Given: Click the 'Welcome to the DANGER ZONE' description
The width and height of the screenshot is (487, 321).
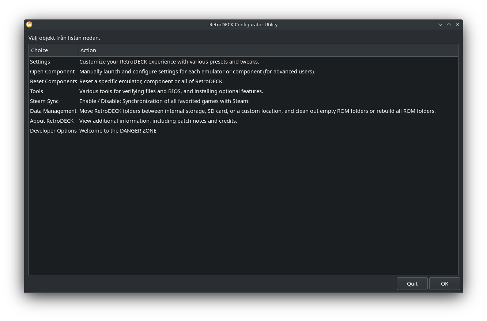Looking at the screenshot, I should click(118, 131).
